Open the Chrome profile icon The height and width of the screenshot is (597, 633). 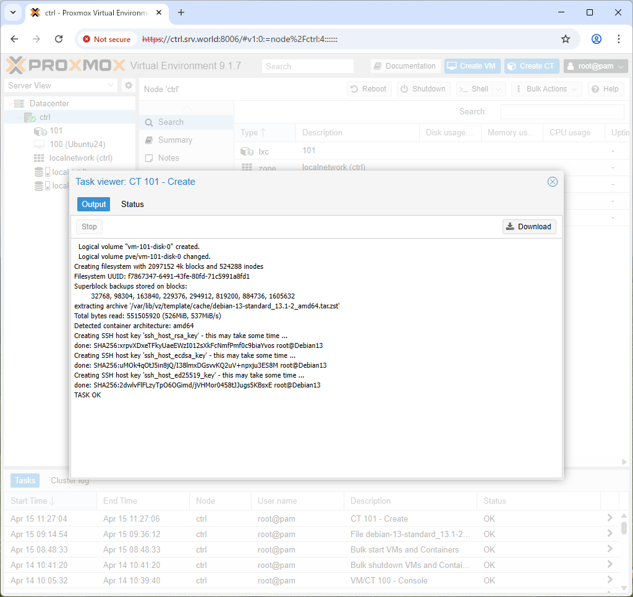[597, 39]
